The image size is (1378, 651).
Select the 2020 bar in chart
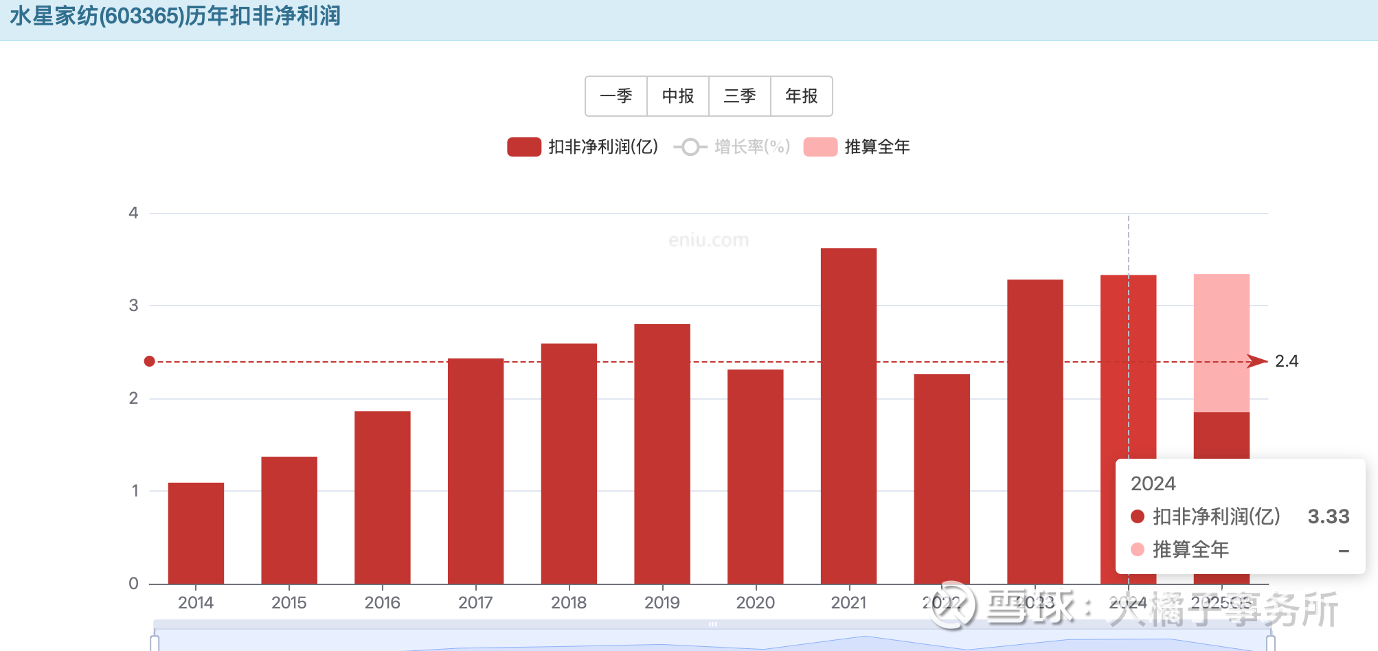point(756,477)
